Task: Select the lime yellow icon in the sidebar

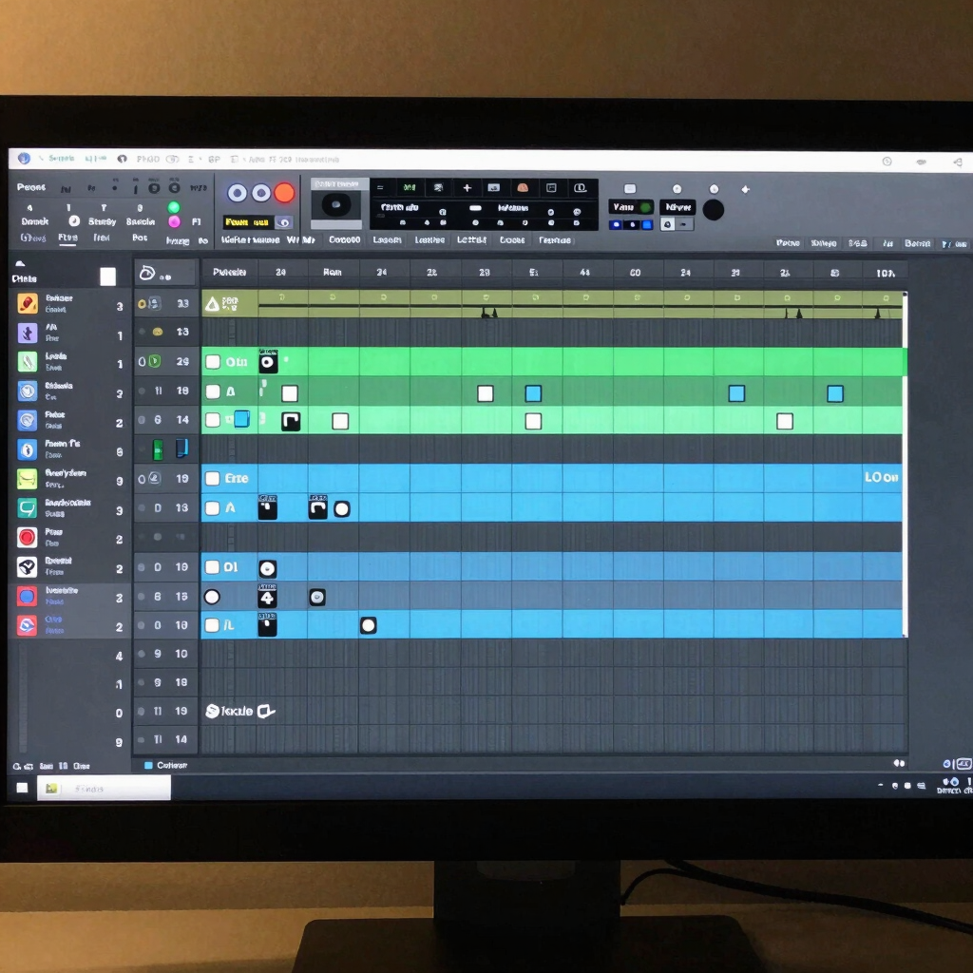Action: (x=28, y=479)
